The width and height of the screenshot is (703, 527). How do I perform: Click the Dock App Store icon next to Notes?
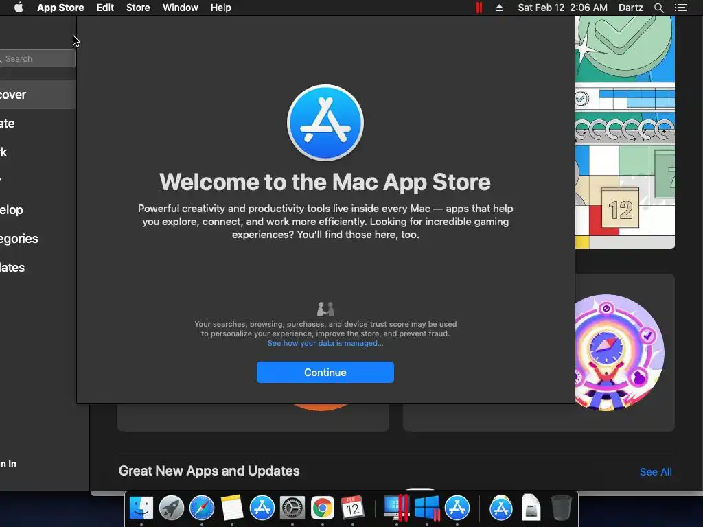262,508
